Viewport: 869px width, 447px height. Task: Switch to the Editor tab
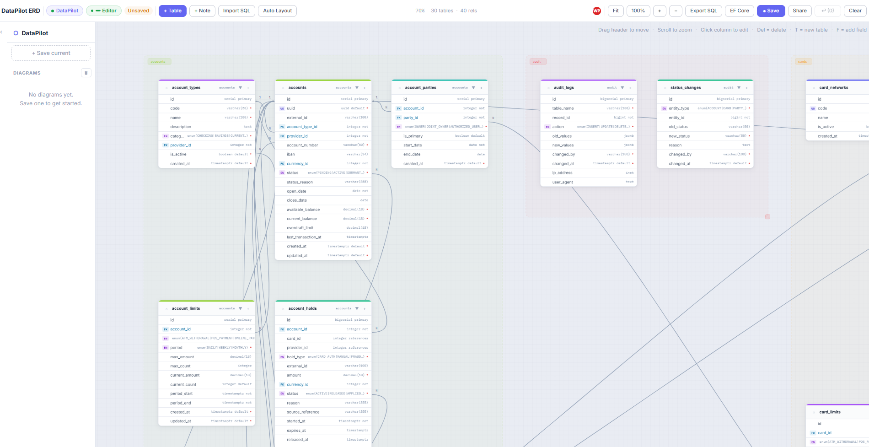coord(103,11)
